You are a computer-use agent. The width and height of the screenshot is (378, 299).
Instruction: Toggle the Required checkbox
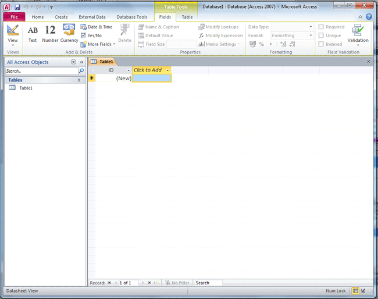(321, 27)
